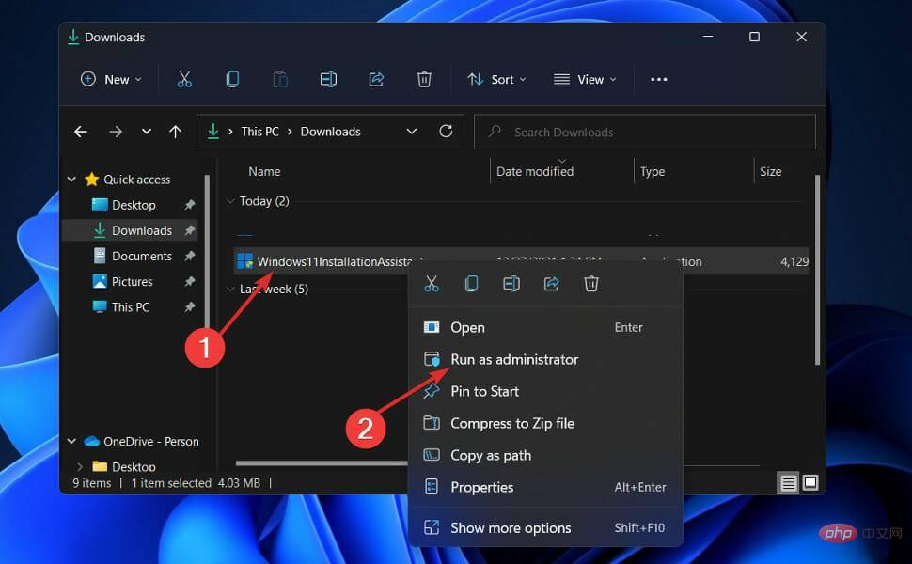
Task: Click the pin icon next to Documents
Action: pyautogui.click(x=190, y=256)
